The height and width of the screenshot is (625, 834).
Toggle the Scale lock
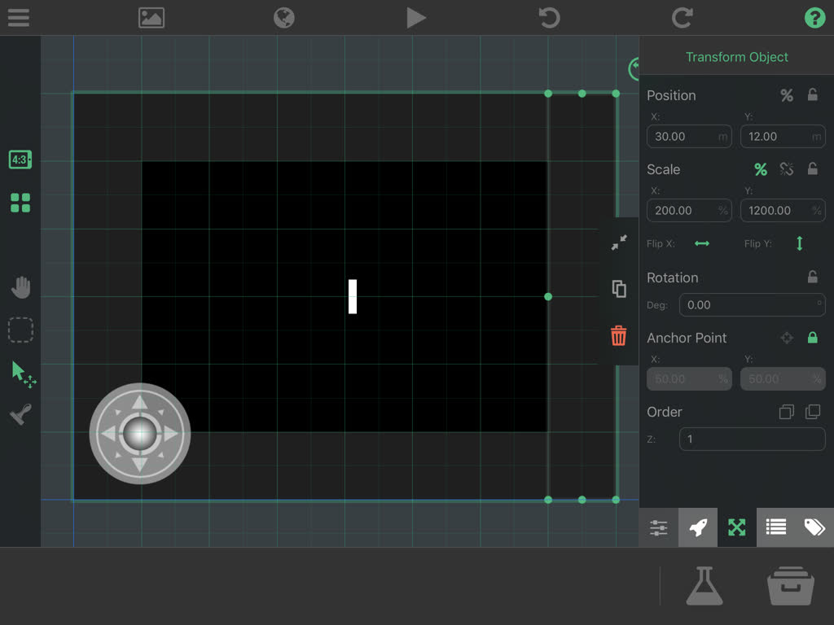813,169
